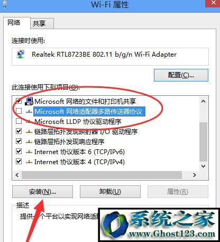The image size is (220, 242).
Task: Click the 配置(C)... button
Action: [181, 75]
